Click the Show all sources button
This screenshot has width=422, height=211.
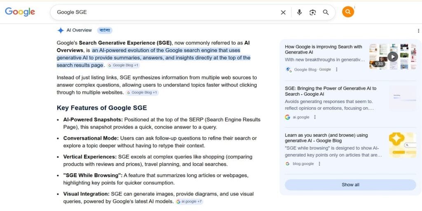[350, 185]
